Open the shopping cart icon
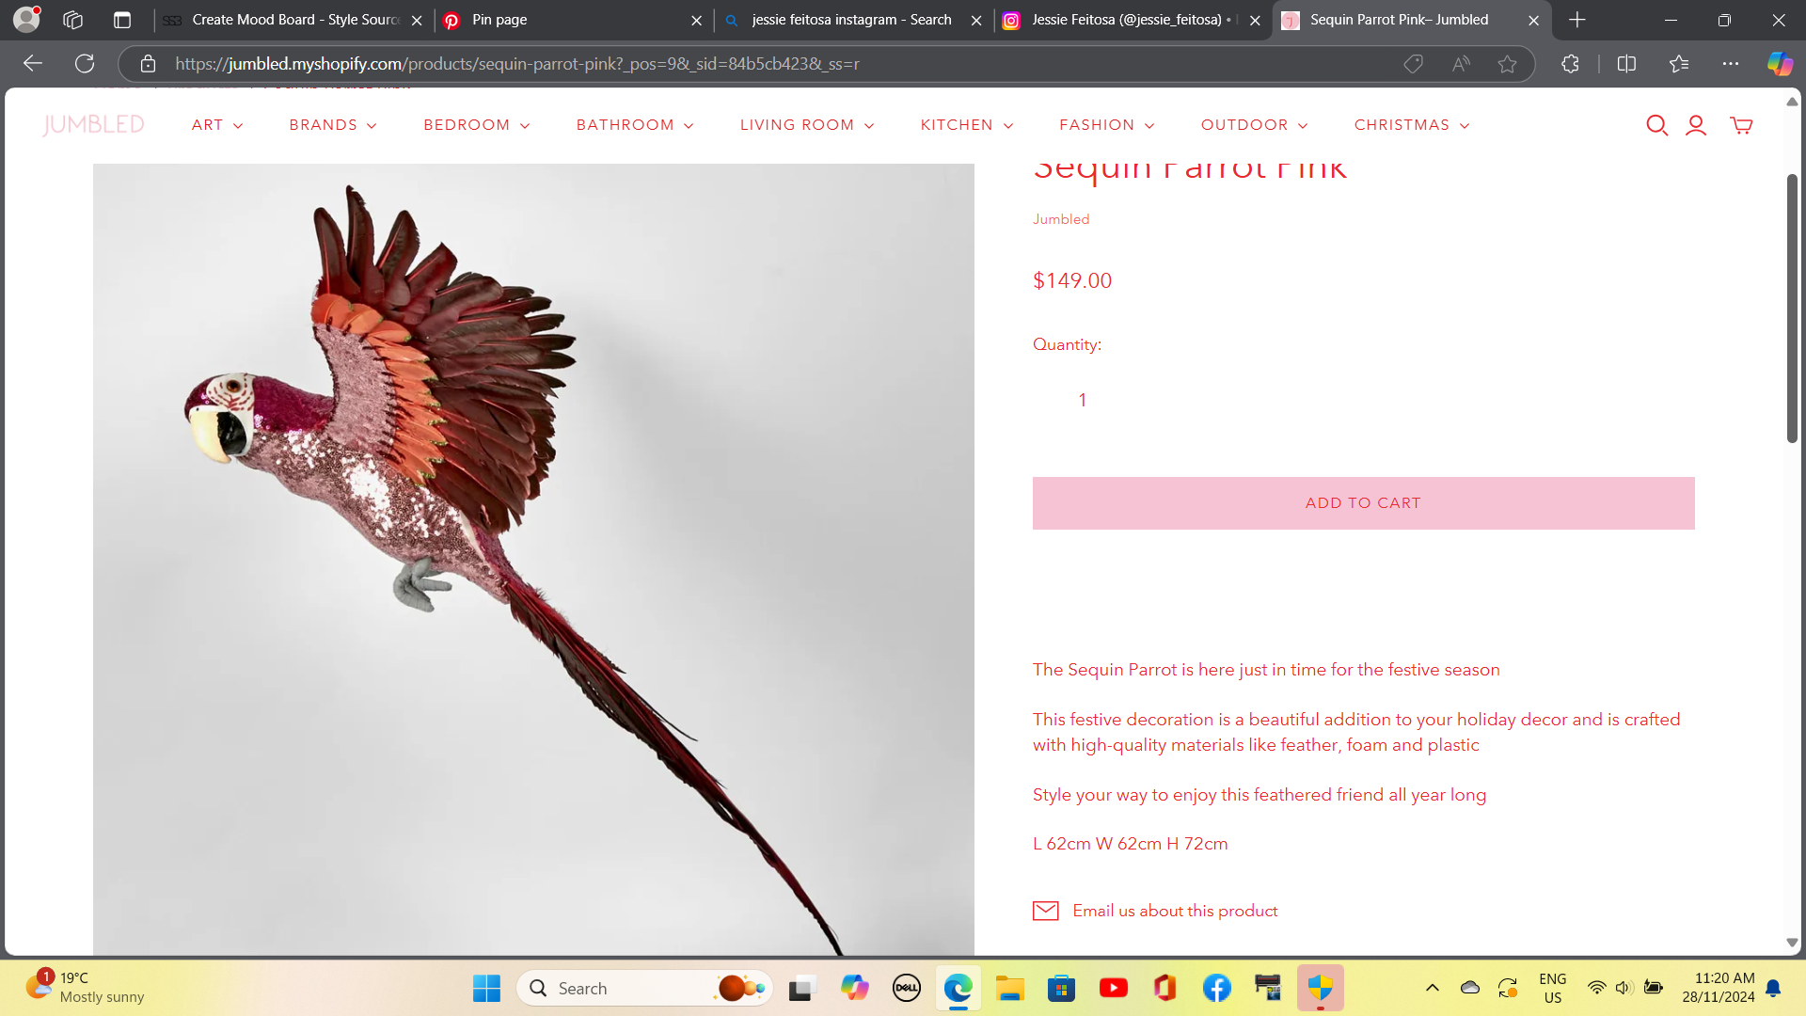 (x=1741, y=125)
